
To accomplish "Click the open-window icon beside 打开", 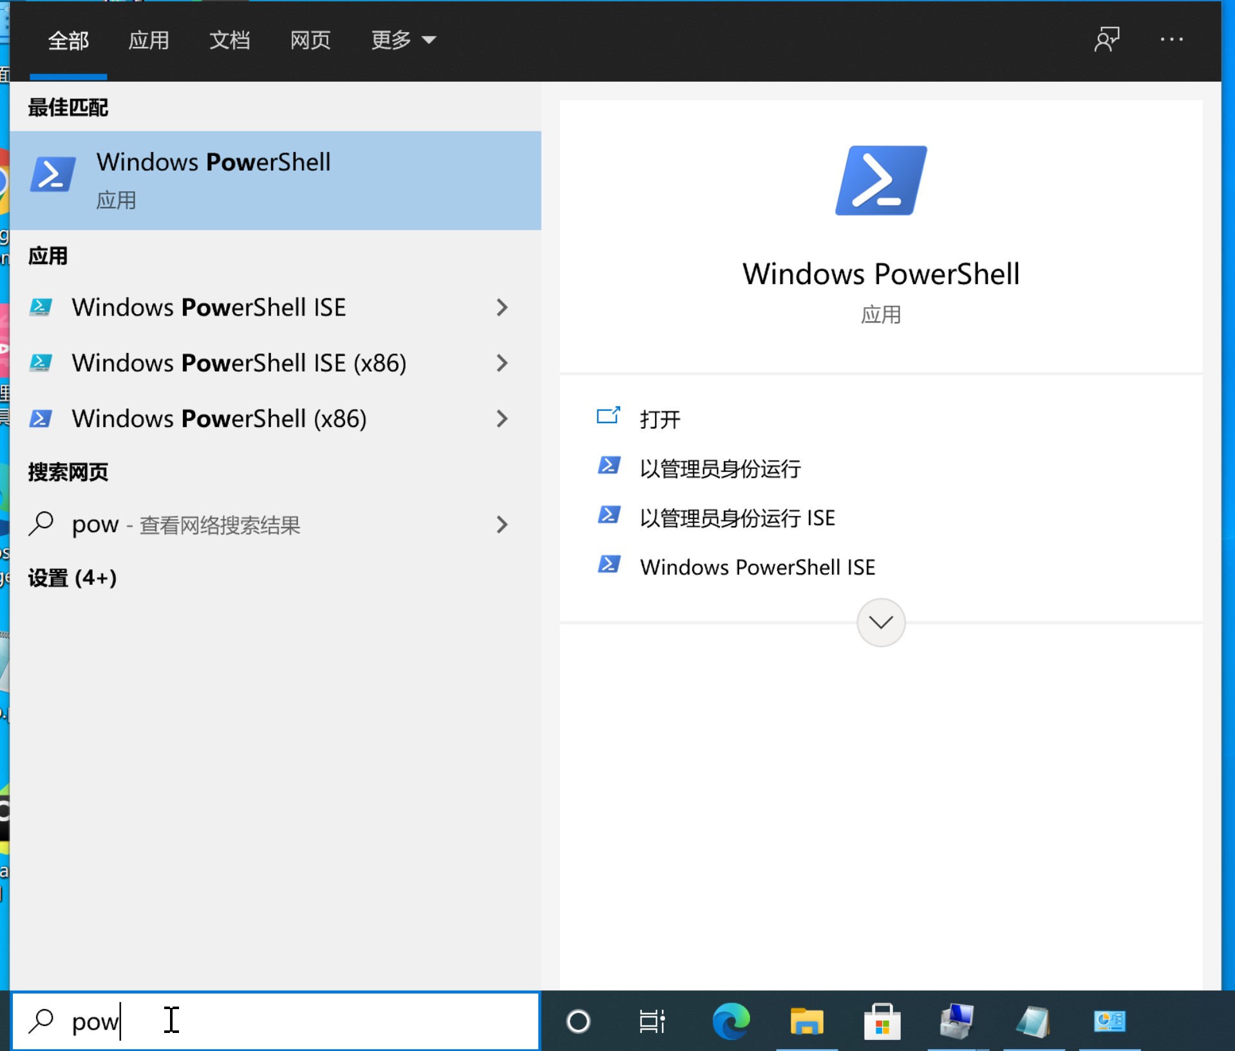I will click(x=608, y=416).
